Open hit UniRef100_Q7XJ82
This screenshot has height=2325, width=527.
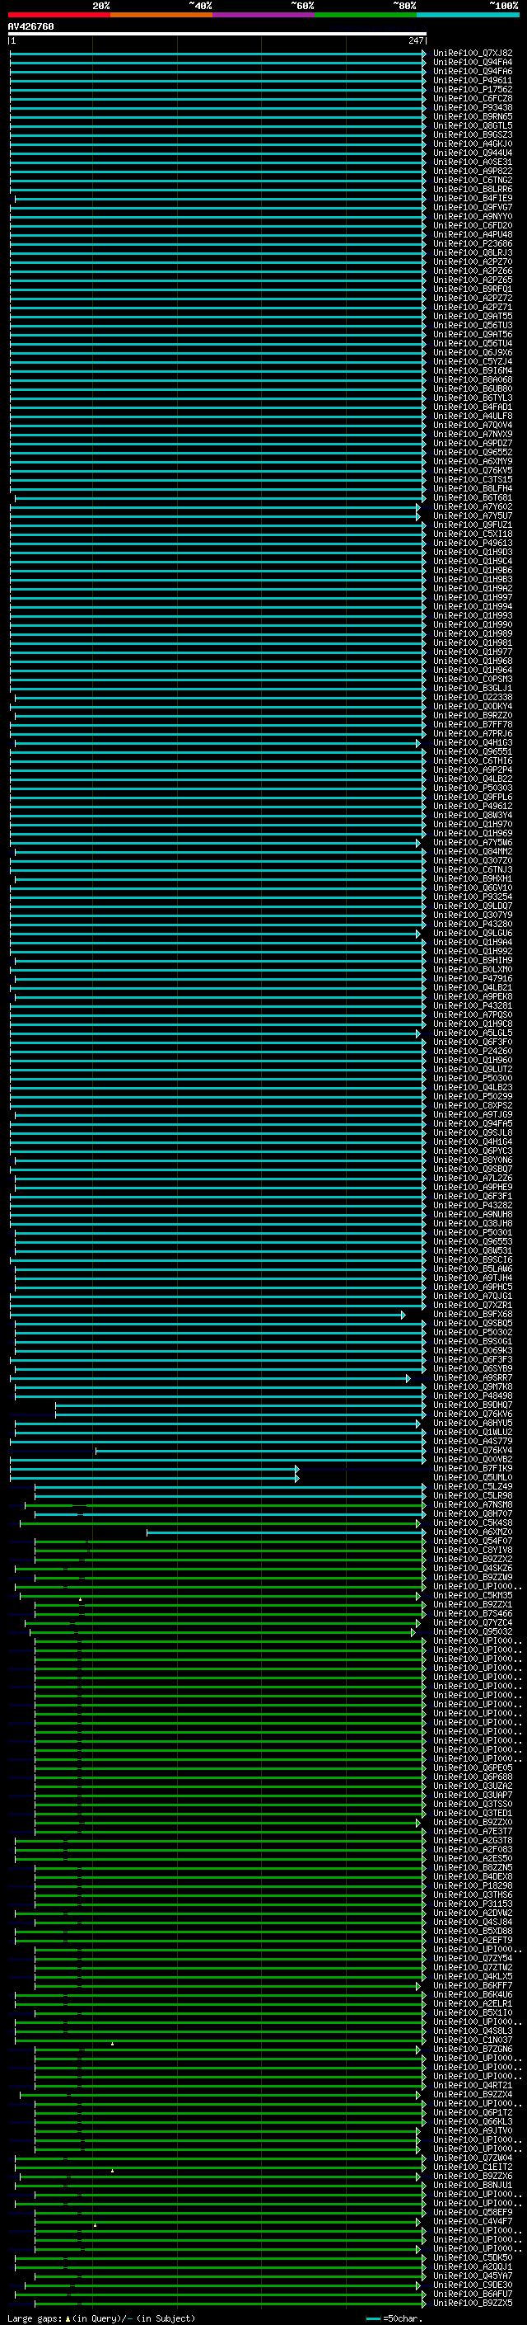coord(473,54)
